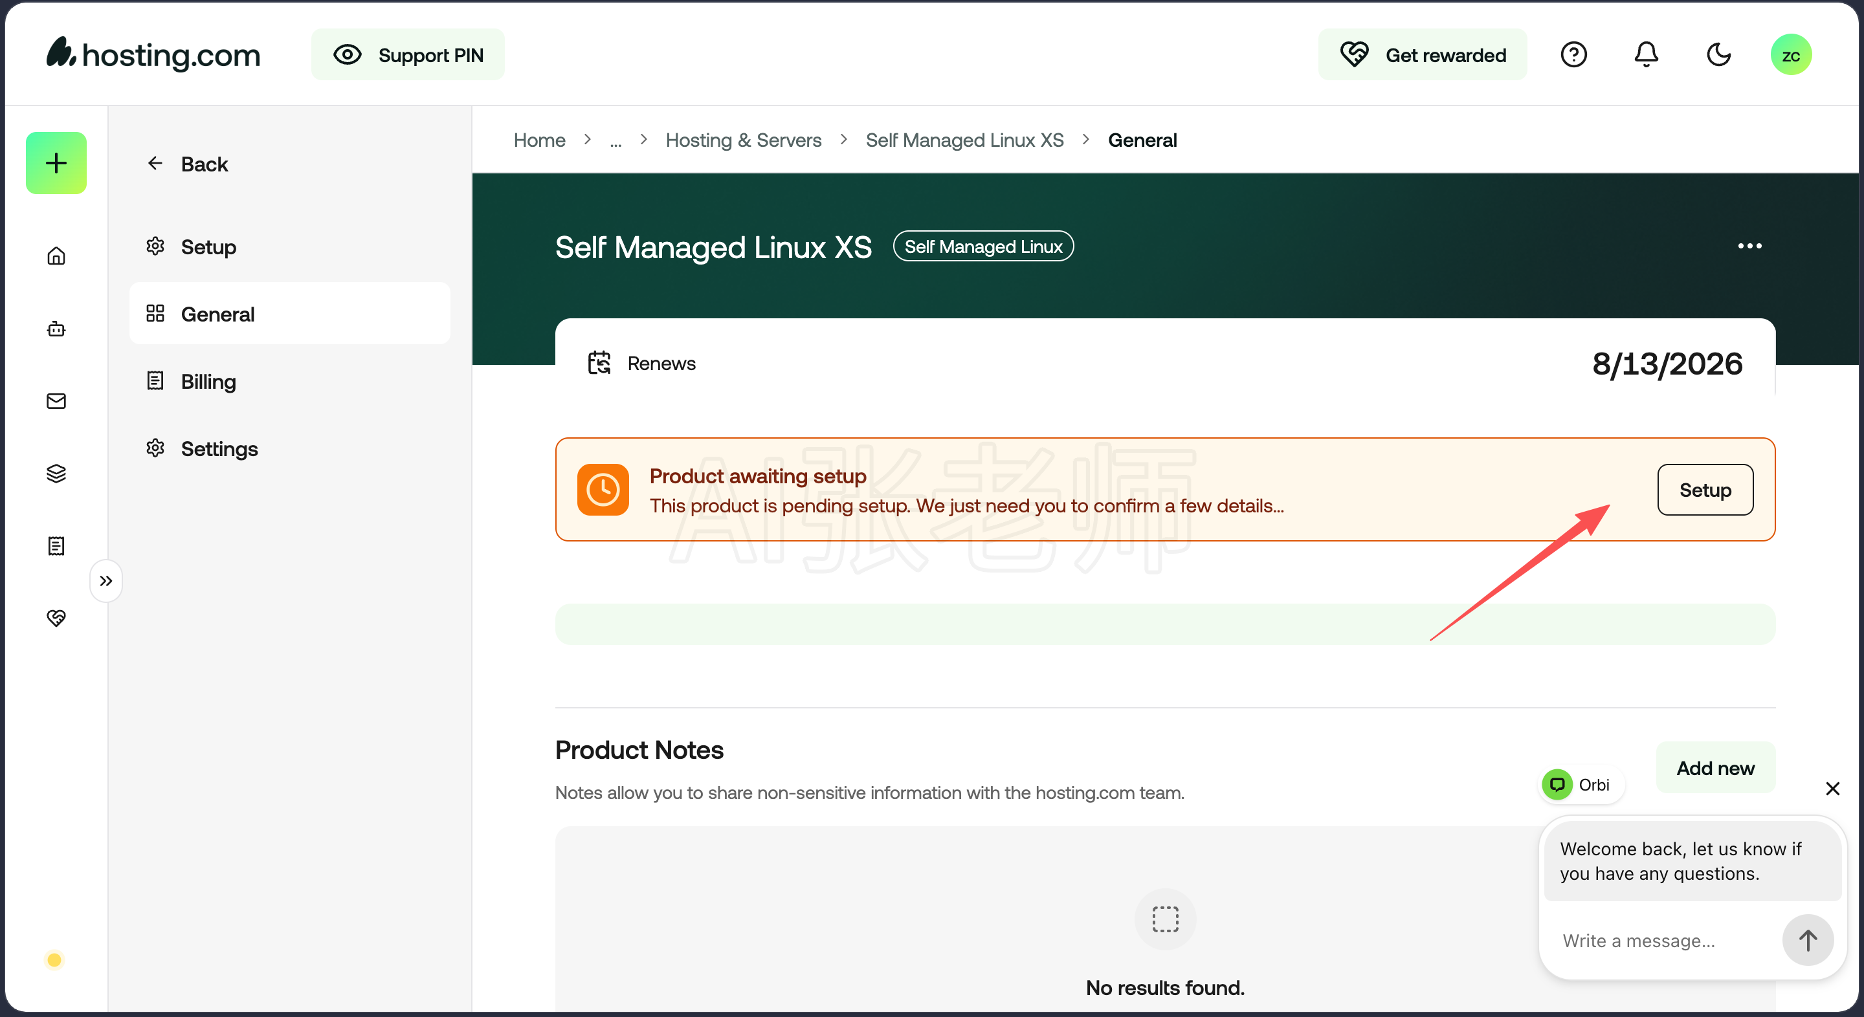Screen dimensions: 1864x1017
Task: Click the Get rewarded button
Action: (1423, 55)
